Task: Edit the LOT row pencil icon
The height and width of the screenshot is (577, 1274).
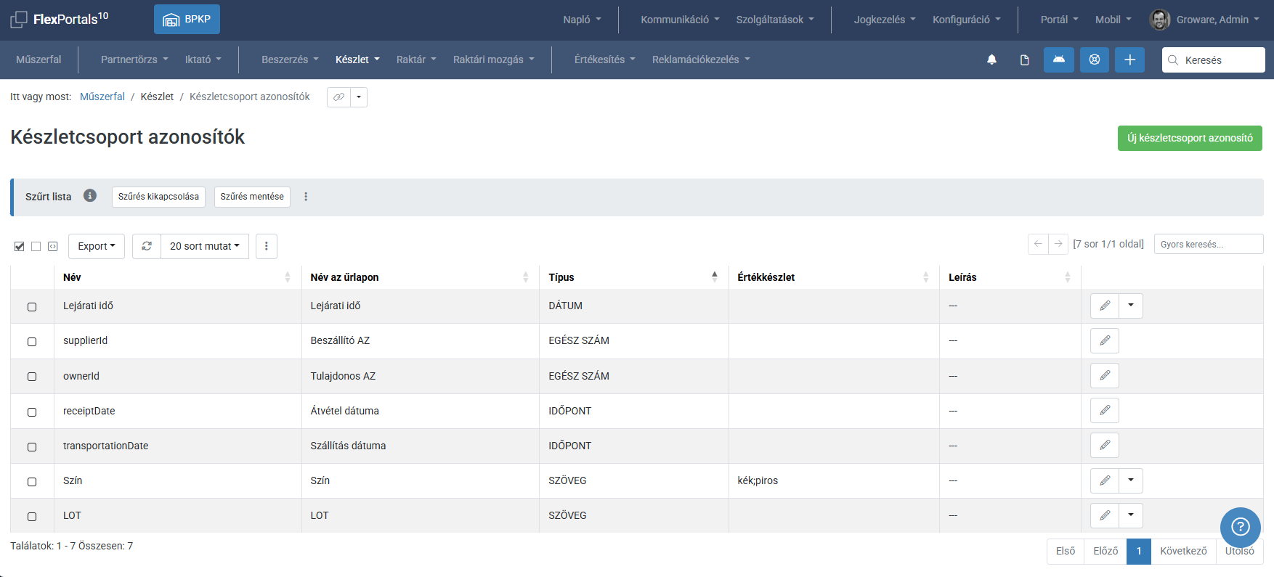Action: [x=1105, y=515]
